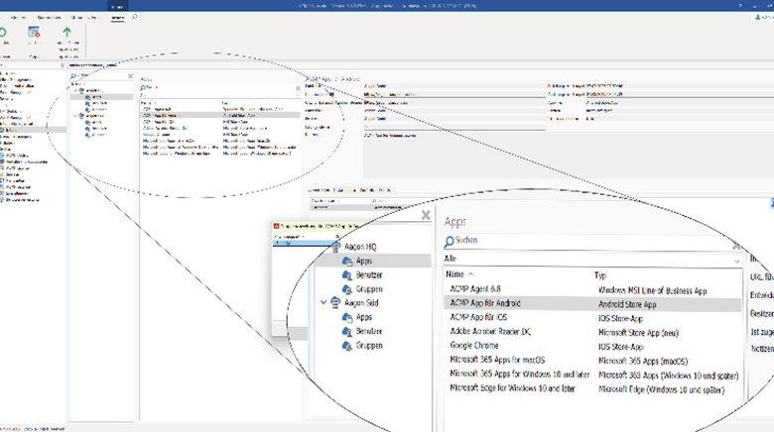Close the small unmagnified tree search X

point(130,76)
